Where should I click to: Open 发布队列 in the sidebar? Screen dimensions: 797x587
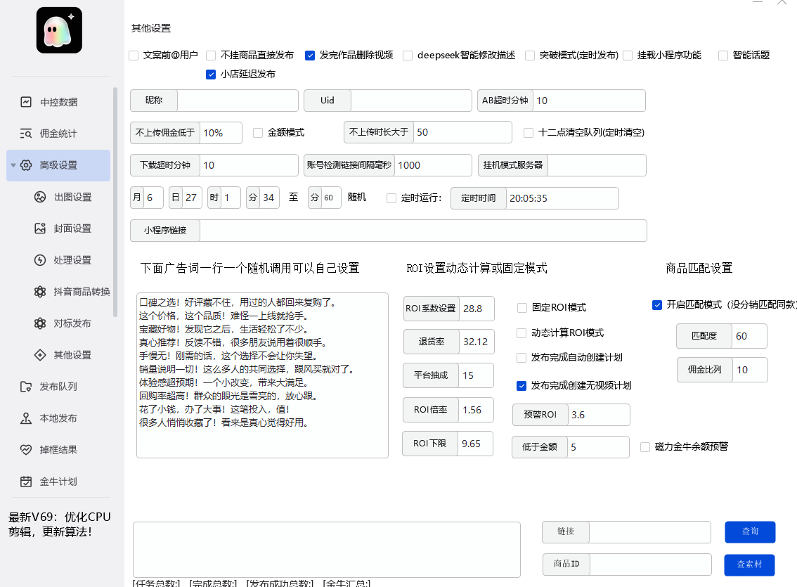58,387
